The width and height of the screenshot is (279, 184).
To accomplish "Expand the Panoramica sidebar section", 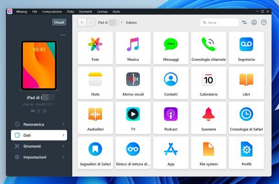I will [x=39, y=124].
